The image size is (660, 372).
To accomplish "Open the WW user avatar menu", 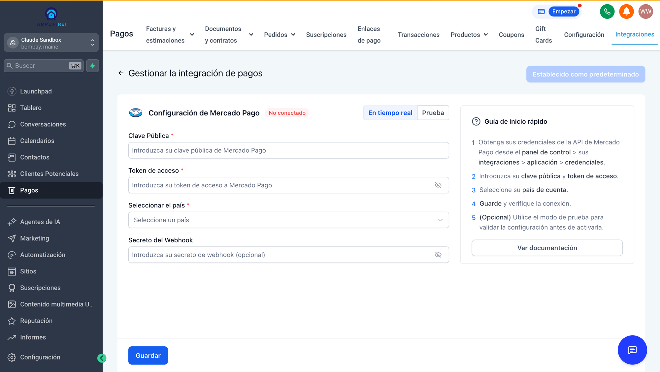I will [x=645, y=12].
